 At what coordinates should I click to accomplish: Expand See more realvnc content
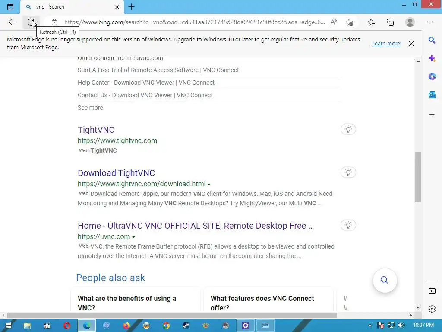click(x=90, y=108)
